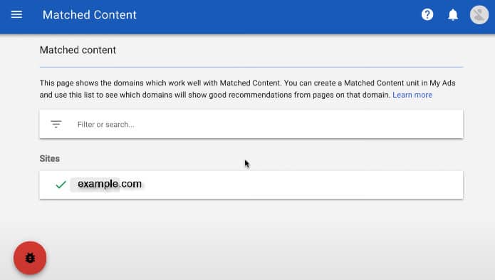The height and width of the screenshot is (280, 495).
Task: Click the Matched content page heading
Action: pos(78,50)
